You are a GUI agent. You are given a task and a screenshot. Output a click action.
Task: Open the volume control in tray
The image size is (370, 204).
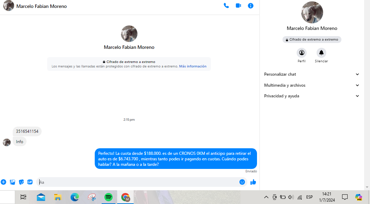click(x=291, y=197)
